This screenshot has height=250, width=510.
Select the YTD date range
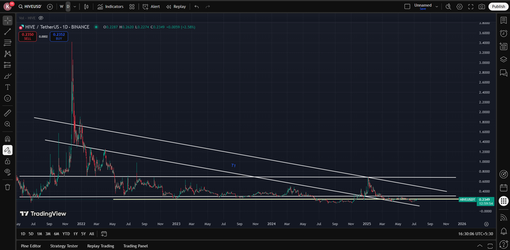click(66, 233)
